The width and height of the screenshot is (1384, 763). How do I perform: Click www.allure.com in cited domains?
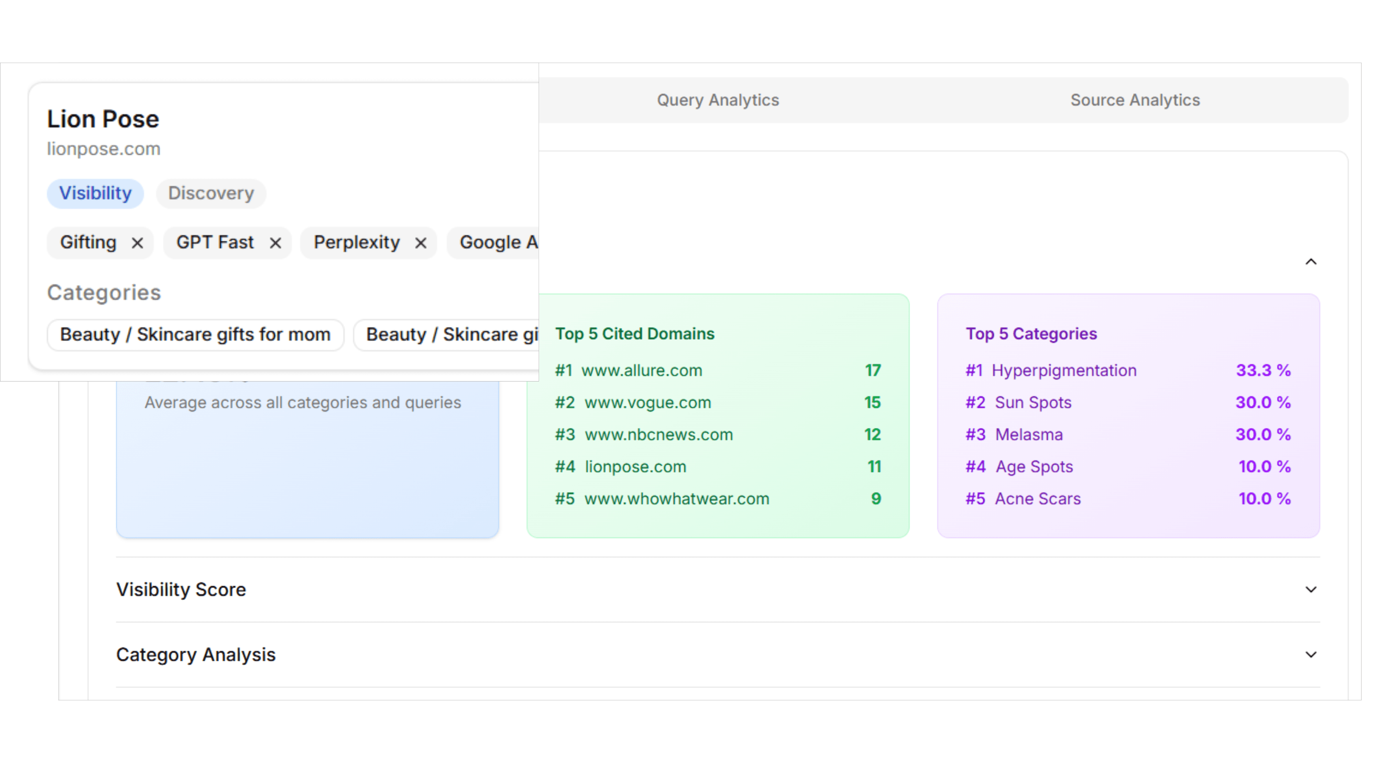[642, 370]
